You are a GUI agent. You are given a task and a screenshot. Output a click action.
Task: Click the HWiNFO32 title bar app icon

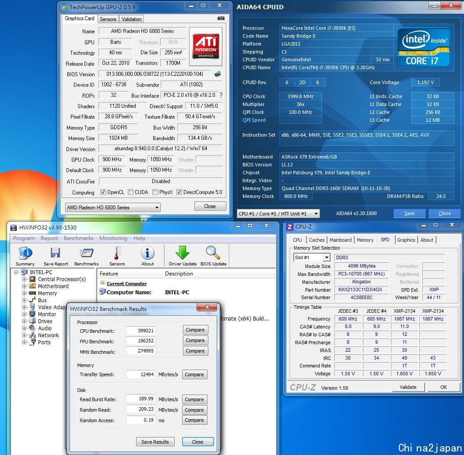[x=14, y=228]
